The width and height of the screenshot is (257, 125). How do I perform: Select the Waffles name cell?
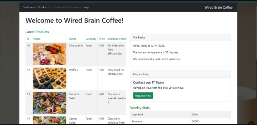tap(76, 78)
